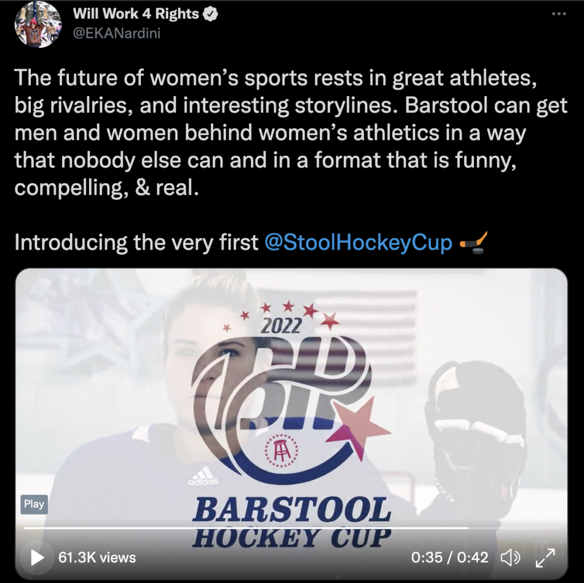Viewport: 584px width, 583px height.
Task: Play the video with the triangle button
Action: click(x=37, y=558)
